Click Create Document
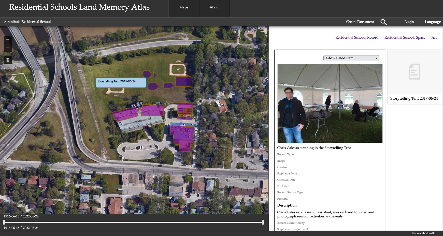The image size is (443, 236). pos(360,22)
